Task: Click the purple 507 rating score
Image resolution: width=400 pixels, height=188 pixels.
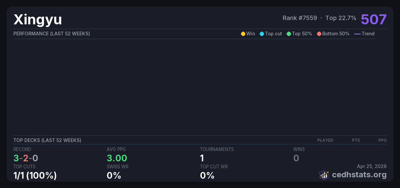Action: pyautogui.click(x=373, y=19)
